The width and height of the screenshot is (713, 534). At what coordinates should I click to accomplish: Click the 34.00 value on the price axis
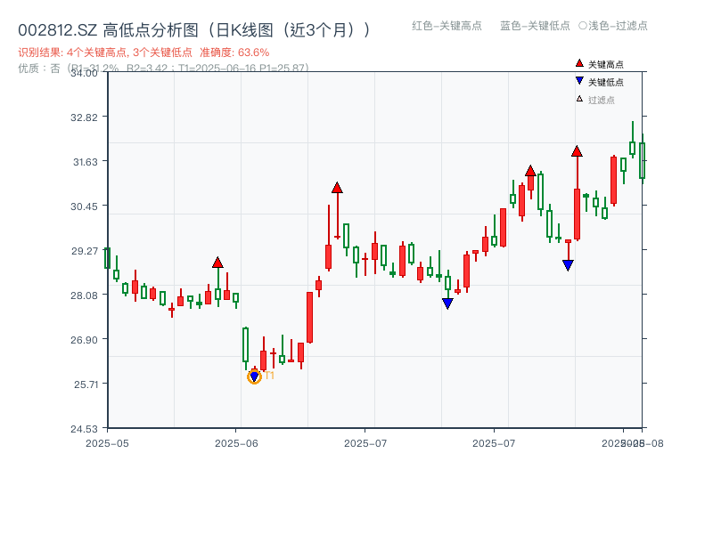click(85, 75)
